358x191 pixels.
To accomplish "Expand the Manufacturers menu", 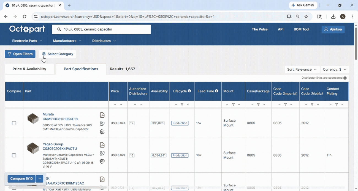I will tap(67, 41).
